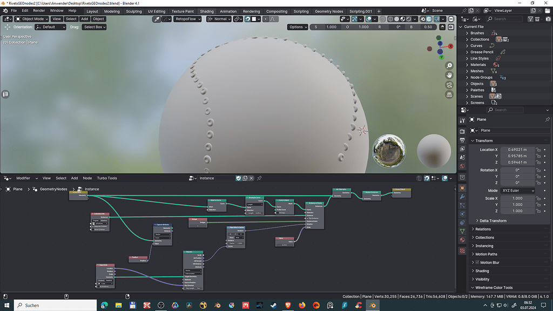Click the viewport zoom magnifier icon
Screen dimensions: 553x311
click(449, 65)
